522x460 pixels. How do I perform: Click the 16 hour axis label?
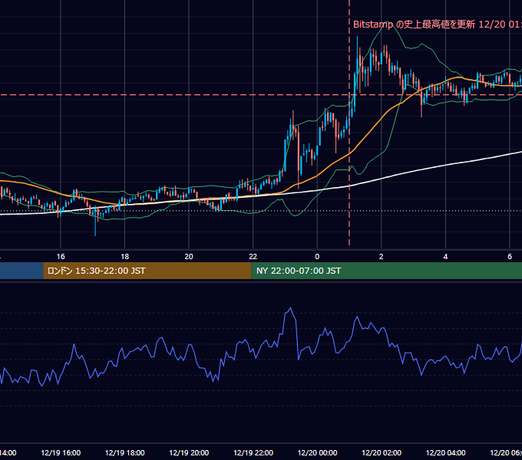pos(61,257)
